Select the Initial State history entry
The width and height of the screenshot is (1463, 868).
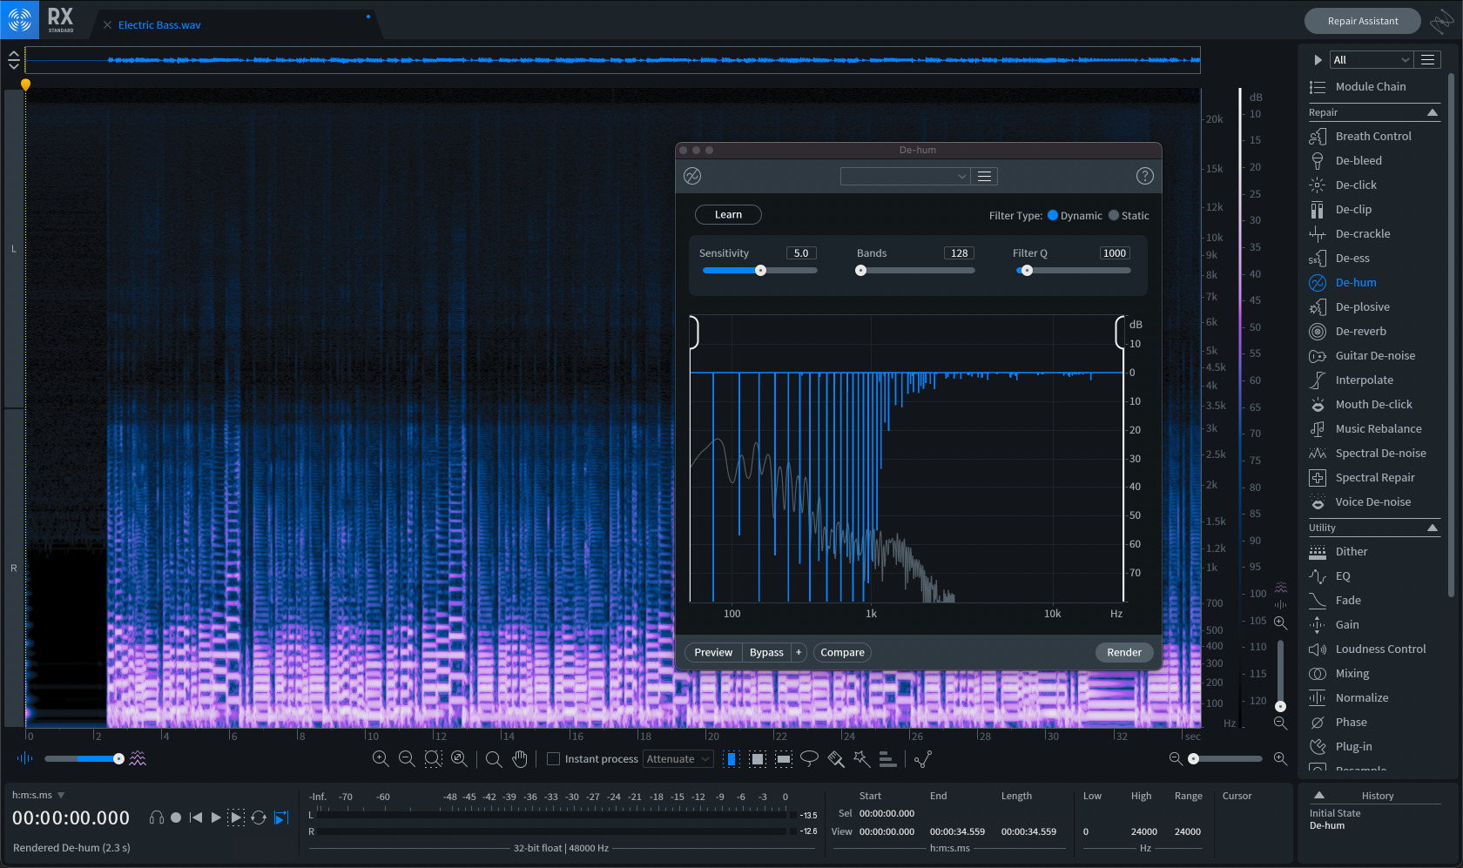click(x=1335, y=813)
